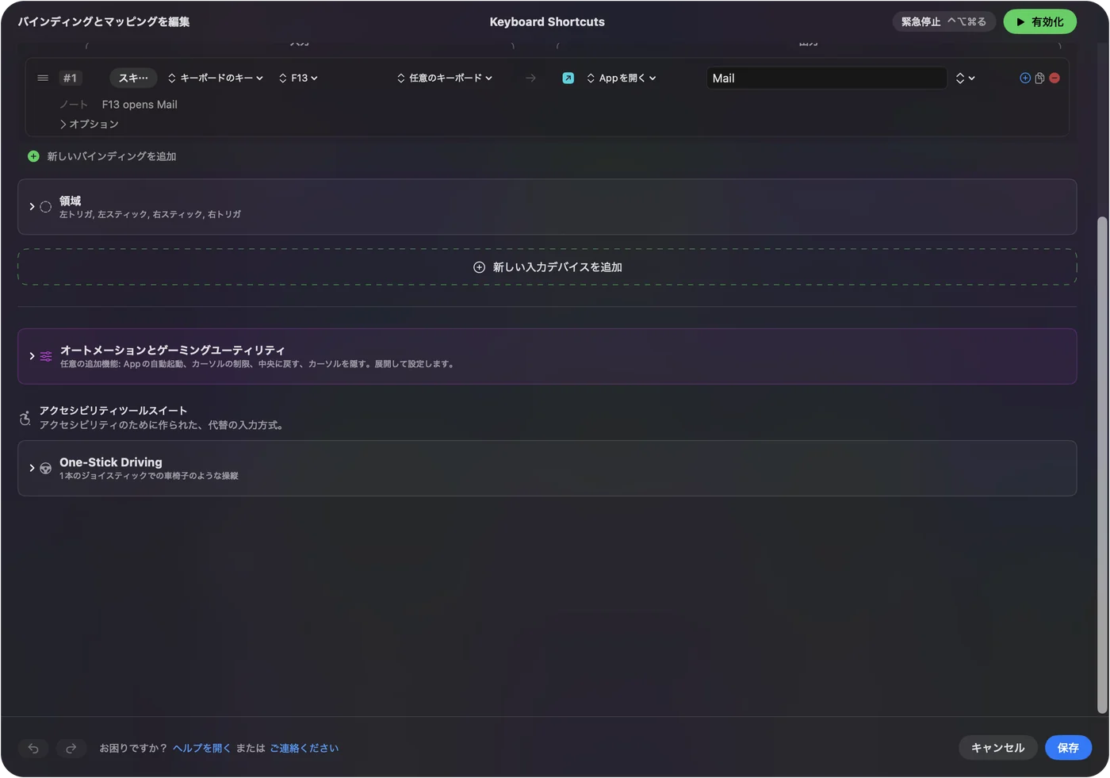The width and height of the screenshot is (1110, 778).
Task: Open the F13 key dropdown
Action: click(x=298, y=78)
